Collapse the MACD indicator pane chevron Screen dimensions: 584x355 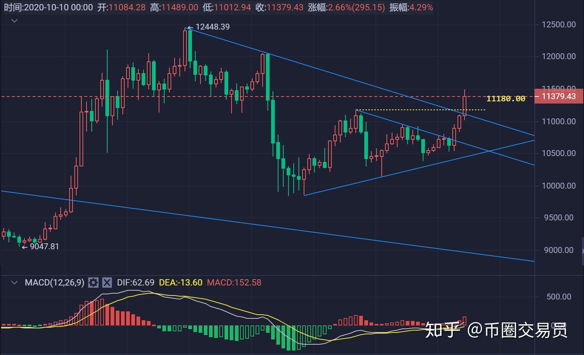click(x=14, y=283)
